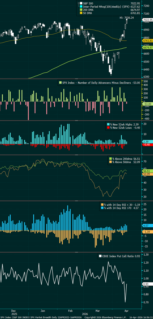
Task: Click the blue 4.57 axis value tag
Action: tap(148, 225)
